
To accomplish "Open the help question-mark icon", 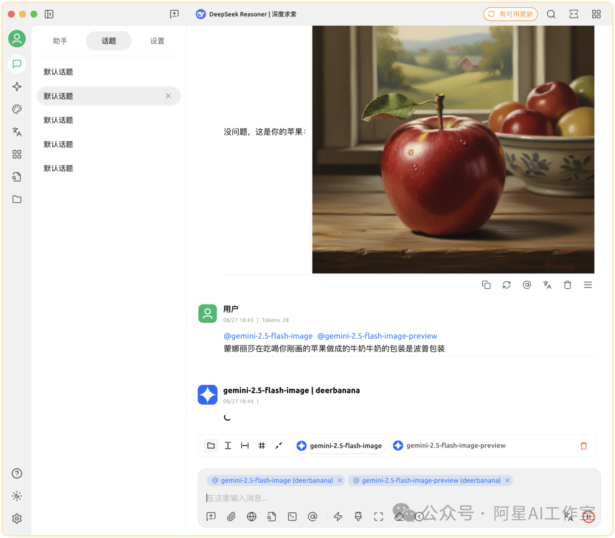I will pyautogui.click(x=17, y=473).
